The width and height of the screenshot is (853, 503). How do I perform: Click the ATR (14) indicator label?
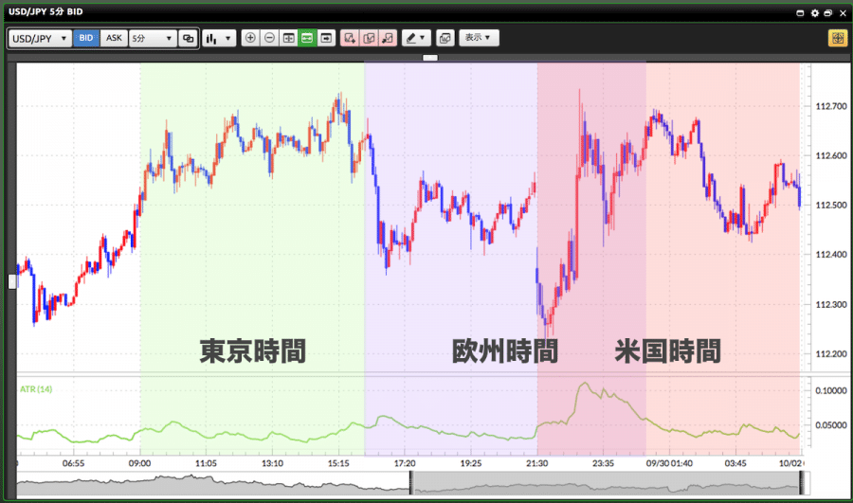pyautogui.click(x=36, y=388)
